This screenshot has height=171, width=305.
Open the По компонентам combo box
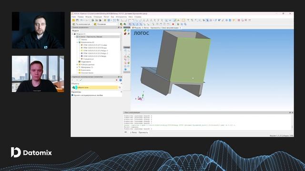82,24
